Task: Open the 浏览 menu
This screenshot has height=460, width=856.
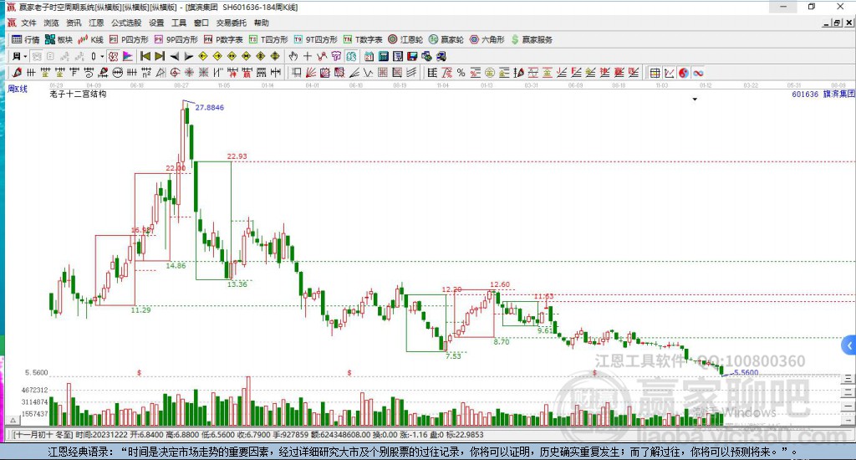Action: 51,23
